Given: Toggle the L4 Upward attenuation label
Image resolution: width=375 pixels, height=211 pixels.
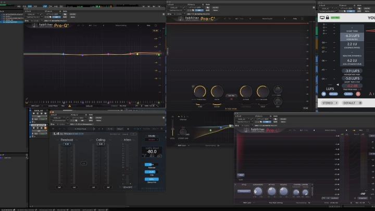Looking at the screenshot, I should pyautogui.click(x=127, y=187).
